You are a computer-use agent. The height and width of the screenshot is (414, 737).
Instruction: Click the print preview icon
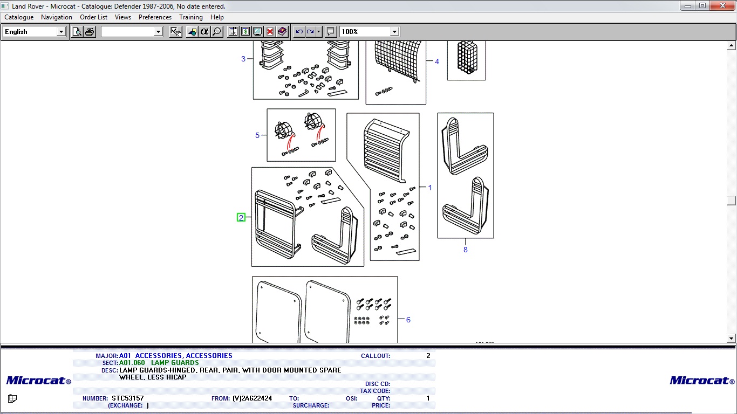(77, 32)
